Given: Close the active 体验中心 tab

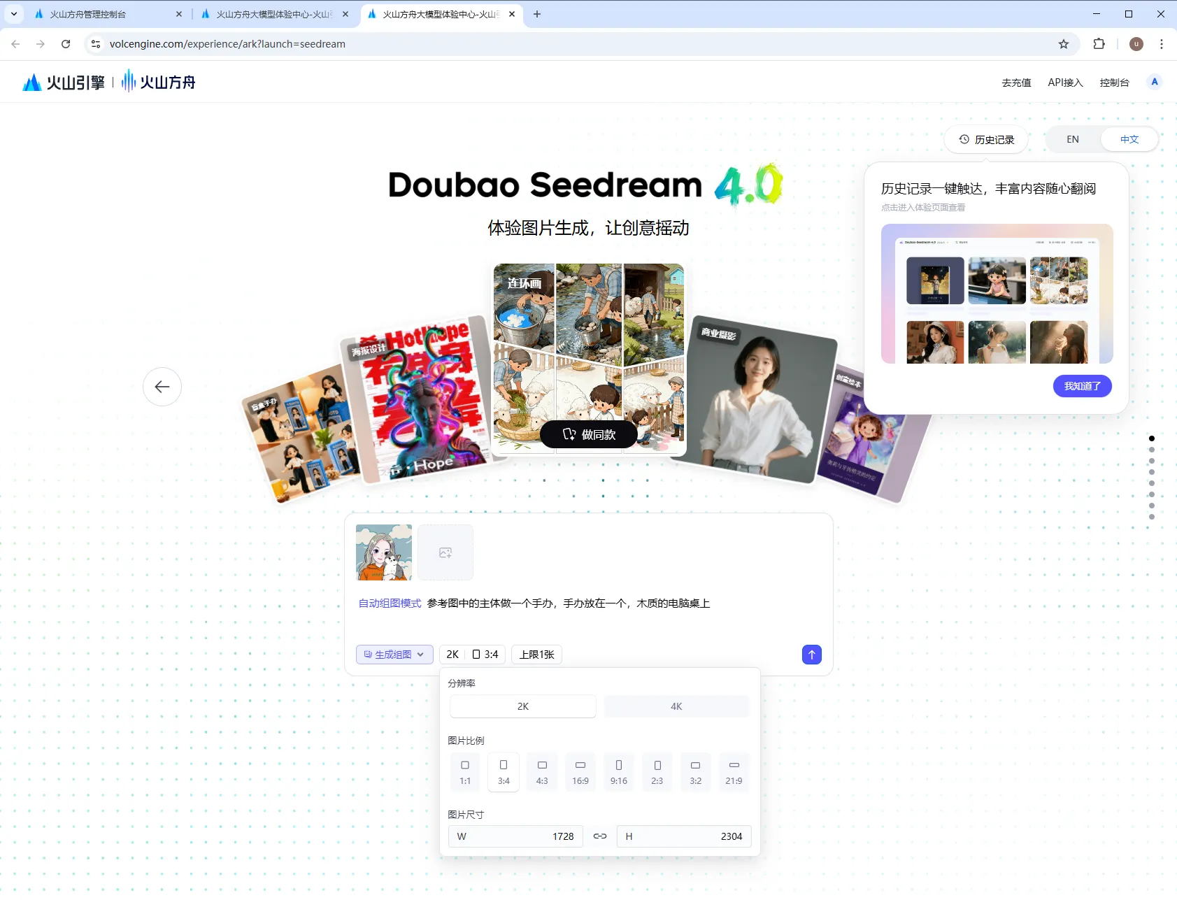Looking at the screenshot, I should (x=512, y=14).
